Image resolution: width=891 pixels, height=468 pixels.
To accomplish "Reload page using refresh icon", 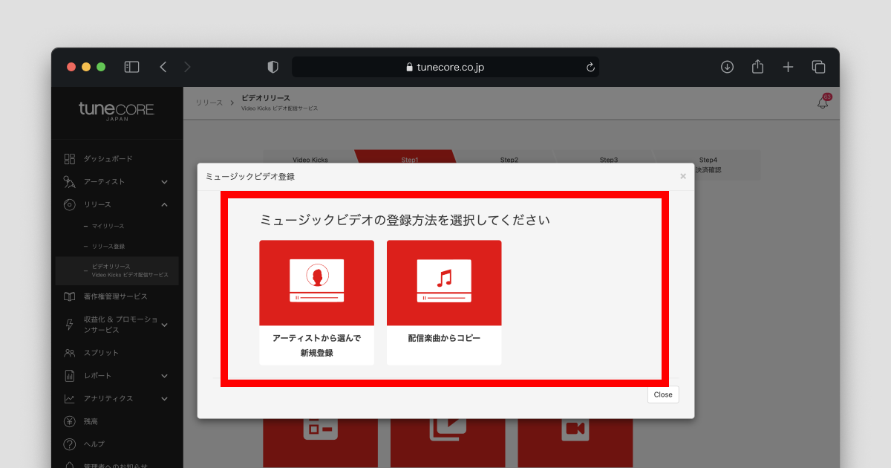I will (x=590, y=67).
